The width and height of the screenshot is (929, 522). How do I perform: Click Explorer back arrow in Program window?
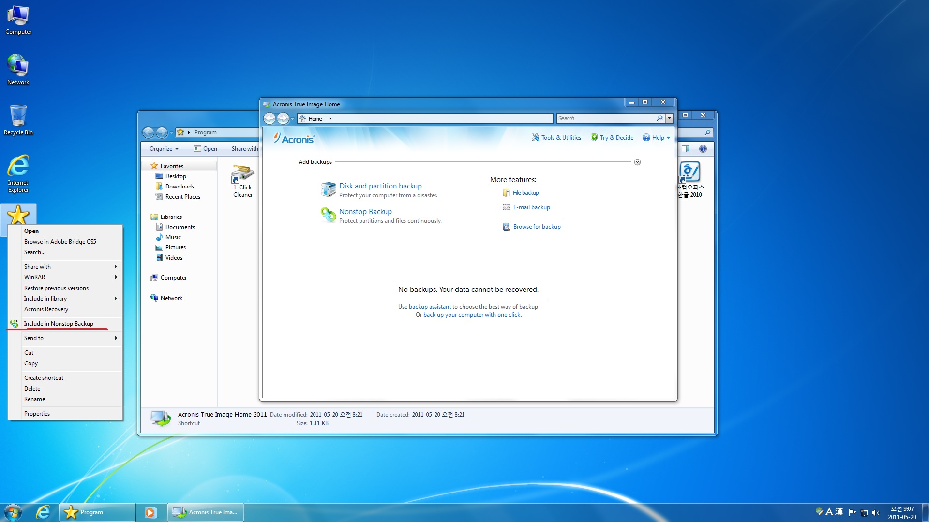[x=148, y=132]
